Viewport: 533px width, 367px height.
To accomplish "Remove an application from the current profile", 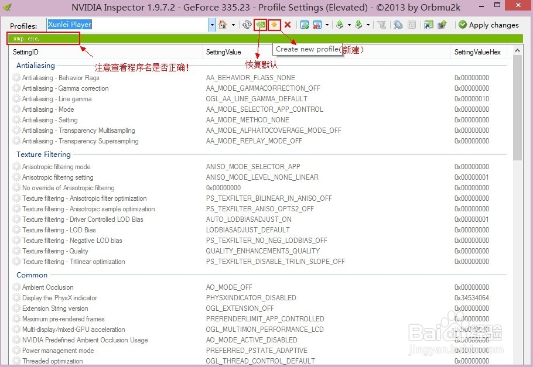I will click(317, 25).
